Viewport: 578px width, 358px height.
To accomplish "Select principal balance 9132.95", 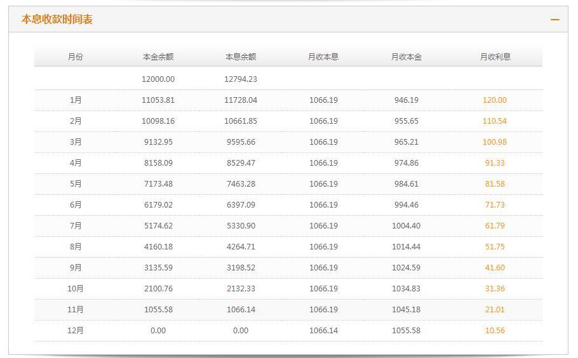I will click(x=158, y=142).
